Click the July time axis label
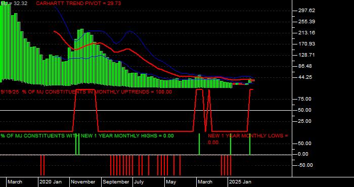This screenshot has height=187, width=354. [x=139, y=182]
